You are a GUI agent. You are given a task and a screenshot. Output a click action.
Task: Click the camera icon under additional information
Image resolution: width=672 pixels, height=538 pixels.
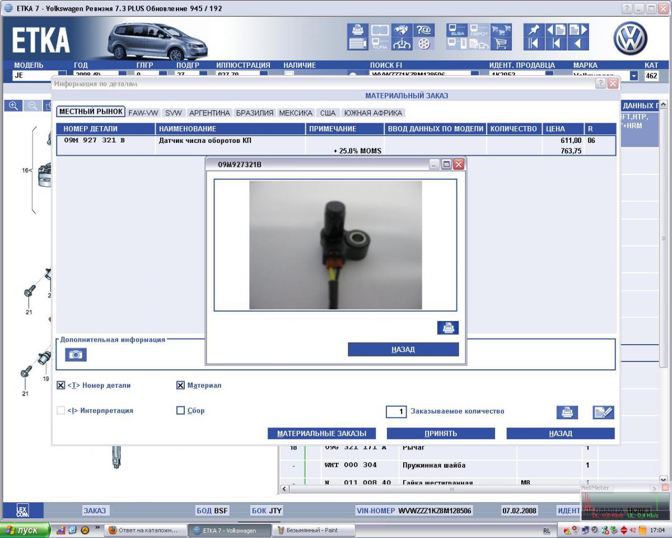coord(76,355)
